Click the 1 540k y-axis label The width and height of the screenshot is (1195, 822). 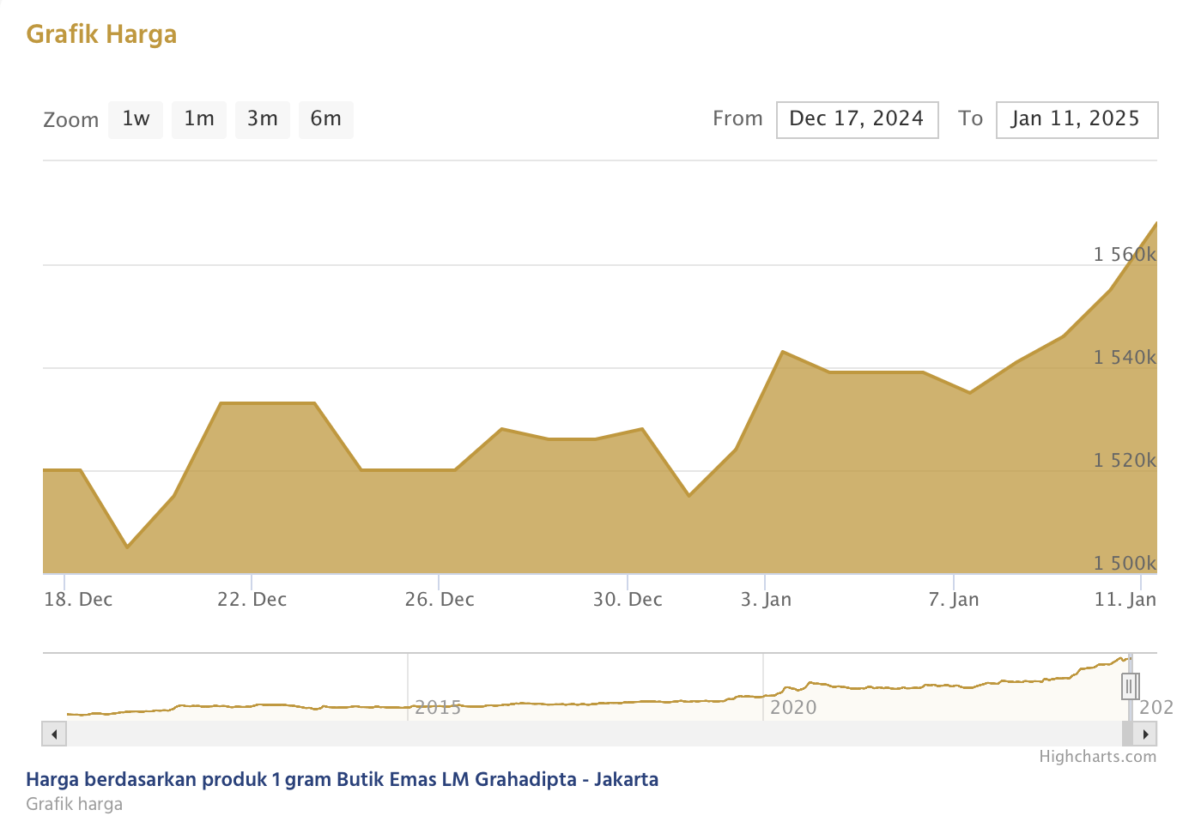pos(1125,357)
